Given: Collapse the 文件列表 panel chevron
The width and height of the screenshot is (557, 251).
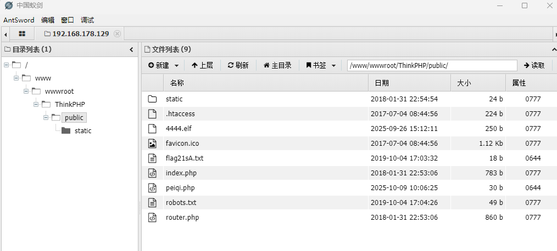Looking at the screenshot, I should click(554, 50).
